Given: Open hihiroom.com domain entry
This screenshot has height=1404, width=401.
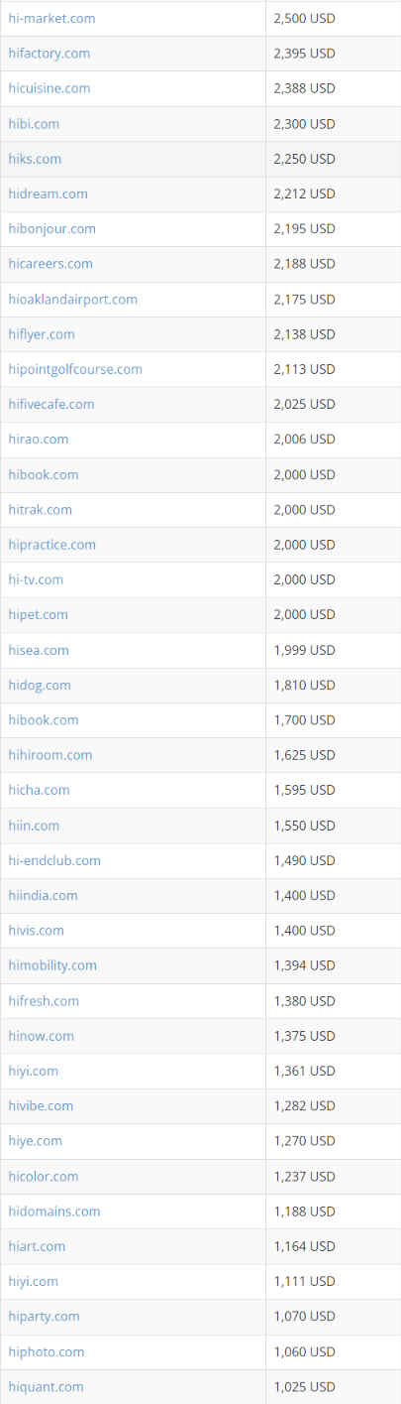Looking at the screenshot, I should pyautogui.click(x=50, y=755).
